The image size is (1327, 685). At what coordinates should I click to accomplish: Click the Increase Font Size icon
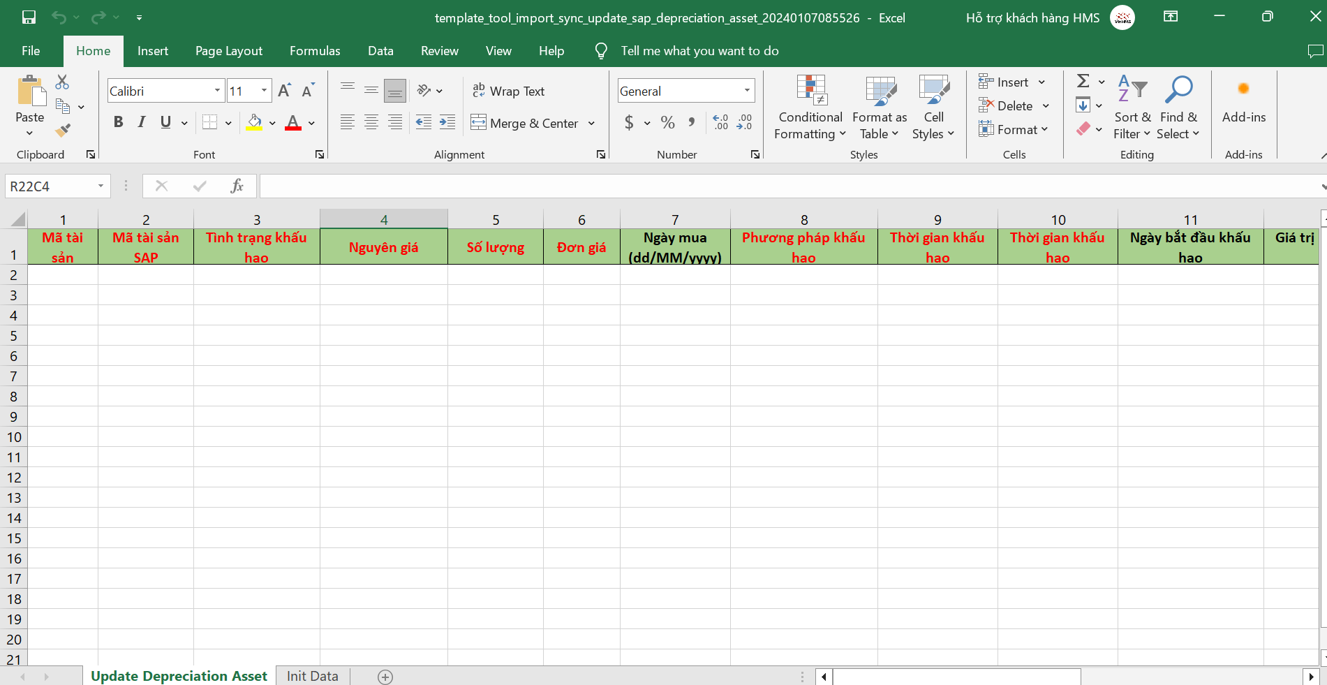[x=284, y=91]
